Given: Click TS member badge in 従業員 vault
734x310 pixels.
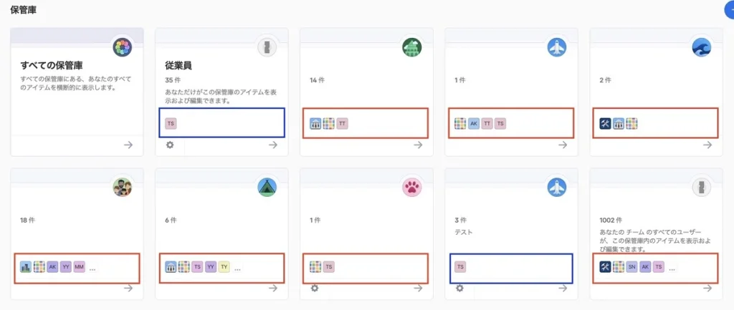Looking at the screenshot, I should point(171,124).
